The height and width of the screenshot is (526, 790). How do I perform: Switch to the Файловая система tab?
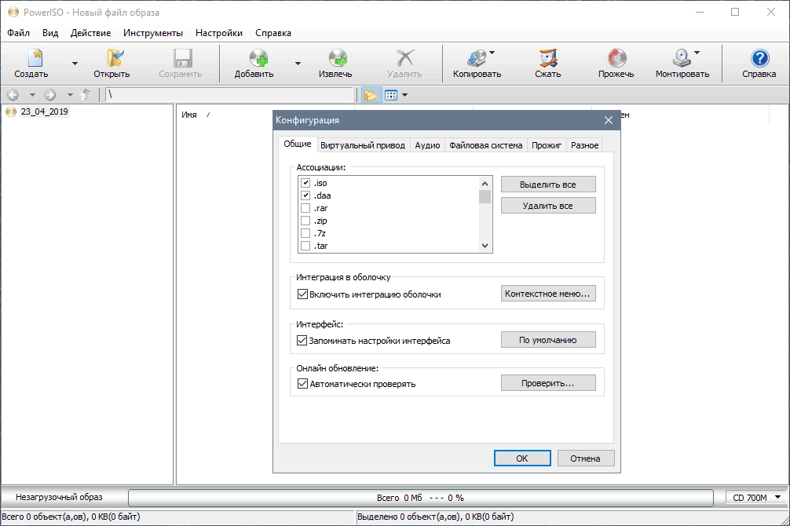pos(485,145)
